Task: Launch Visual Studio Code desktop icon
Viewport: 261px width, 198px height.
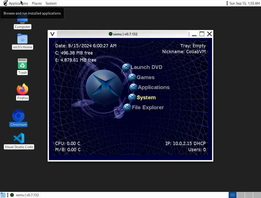Action: pyautogui.click(x=19, y=141)
